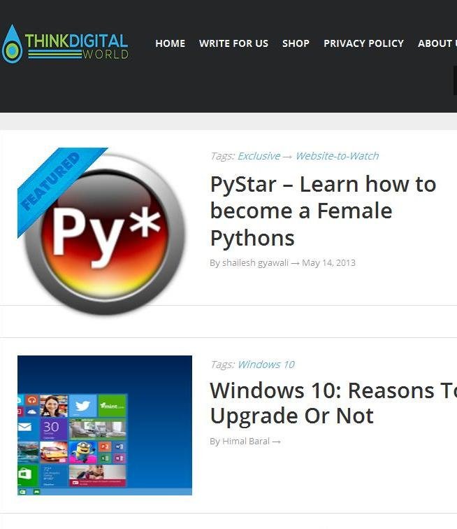
Task: Select the Windows 10 tag link
Action: pyautogui.click(x=266, y=365)
